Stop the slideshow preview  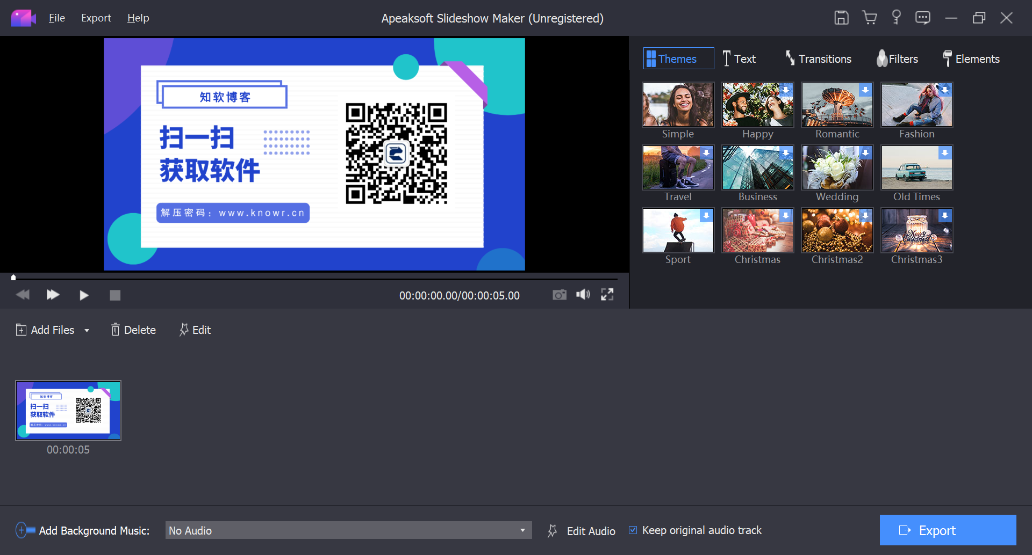115,295
